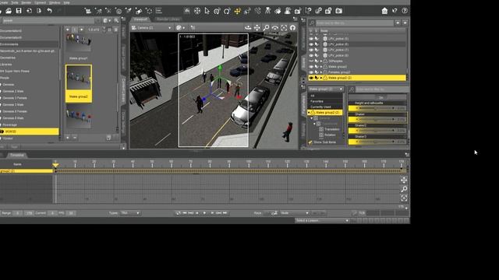
Task: Click the plus icon below content thumbnails
Action: (x=68, y=138)
